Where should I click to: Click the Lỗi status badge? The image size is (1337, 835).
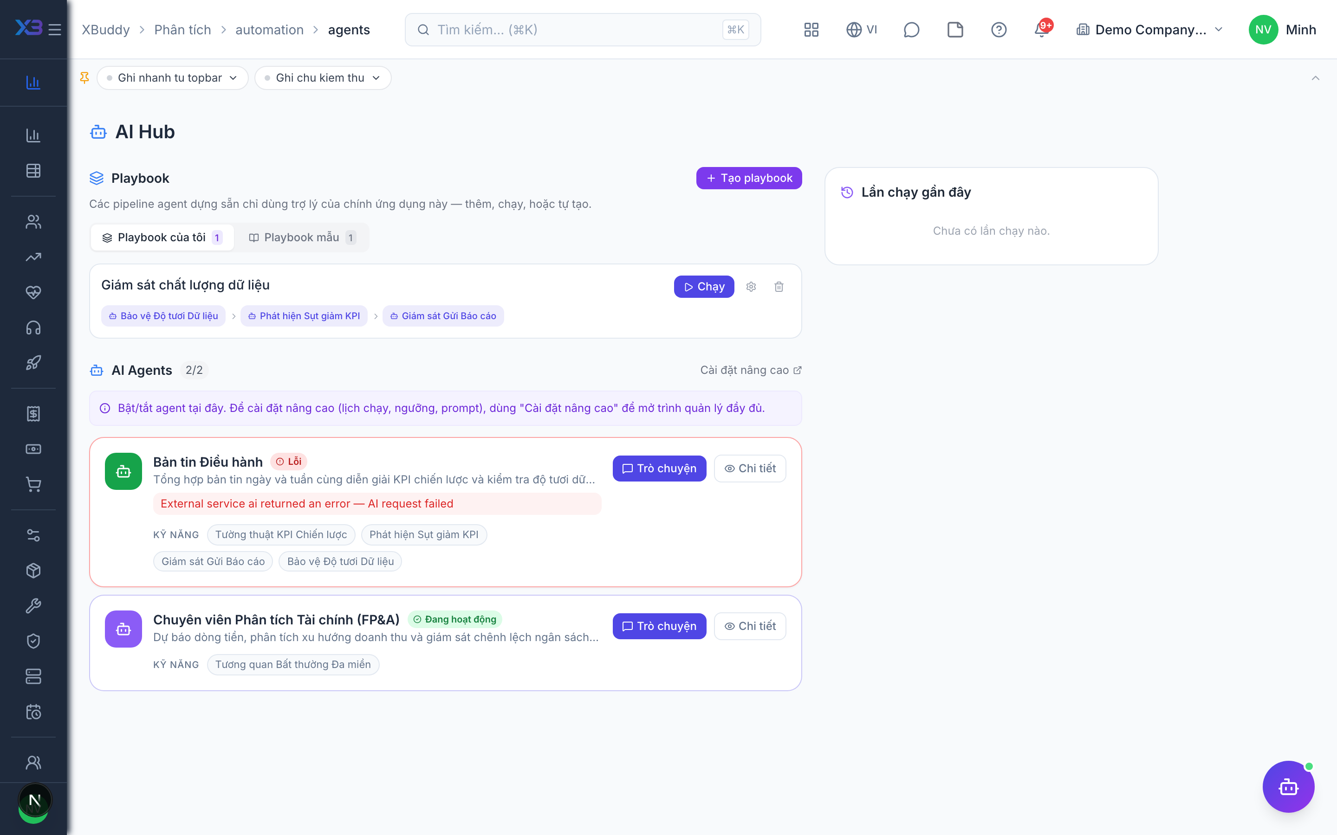pos(288,461)
